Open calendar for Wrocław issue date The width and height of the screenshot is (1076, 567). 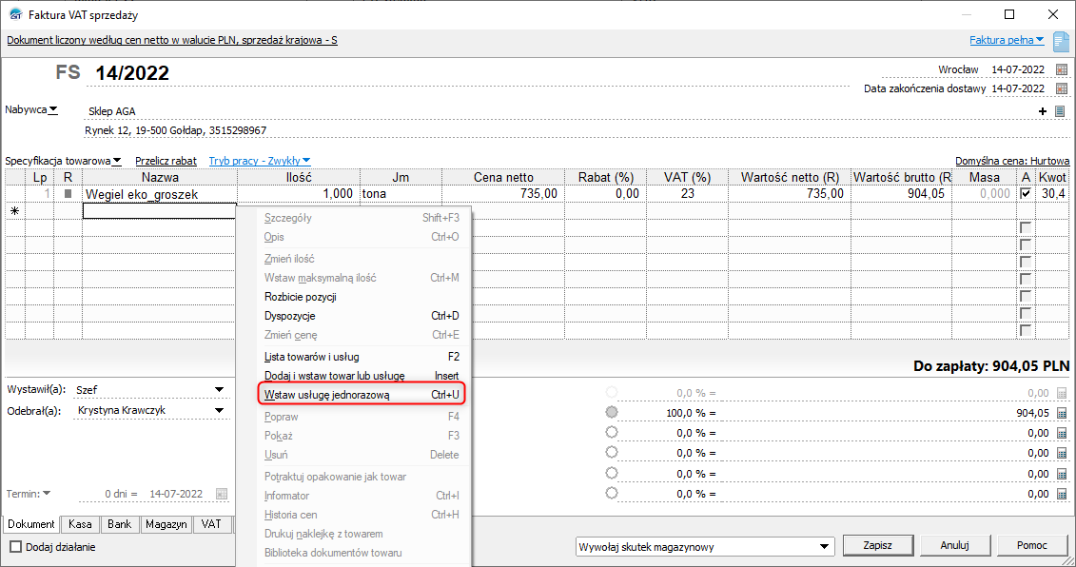[1062, 69]
